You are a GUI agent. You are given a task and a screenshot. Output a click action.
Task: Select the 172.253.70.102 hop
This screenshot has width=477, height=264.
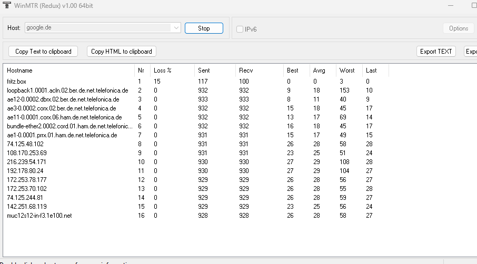click(x=196, y=189)
